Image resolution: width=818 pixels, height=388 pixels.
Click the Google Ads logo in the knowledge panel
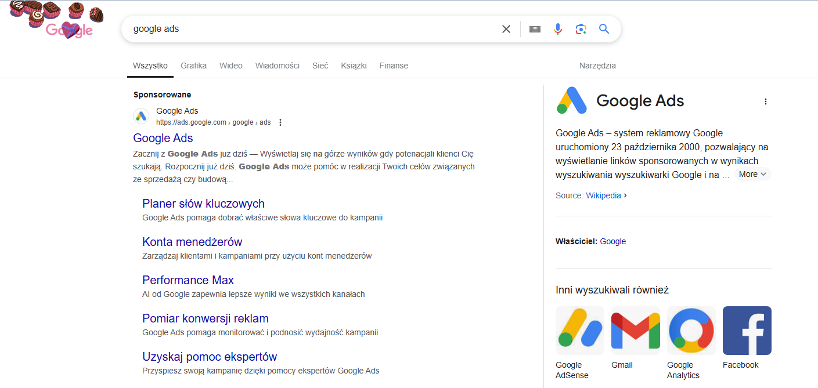572,100
